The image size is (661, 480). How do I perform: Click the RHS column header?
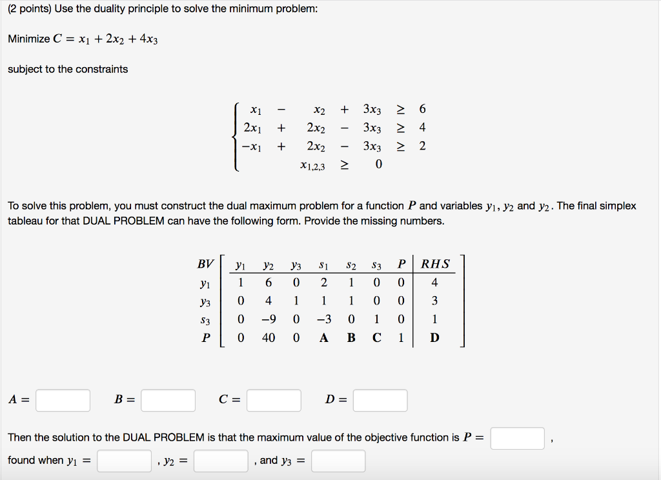coord(434,263)
